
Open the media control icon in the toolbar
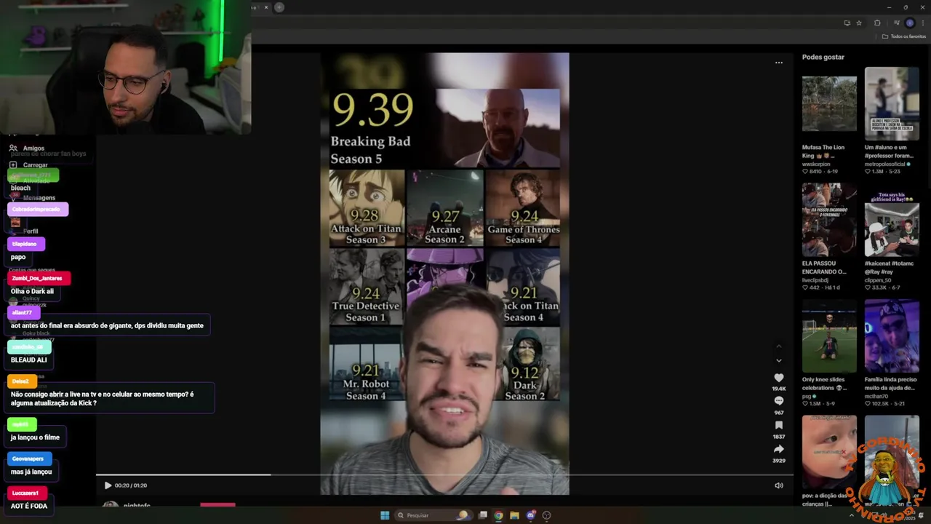click(896, 23)
